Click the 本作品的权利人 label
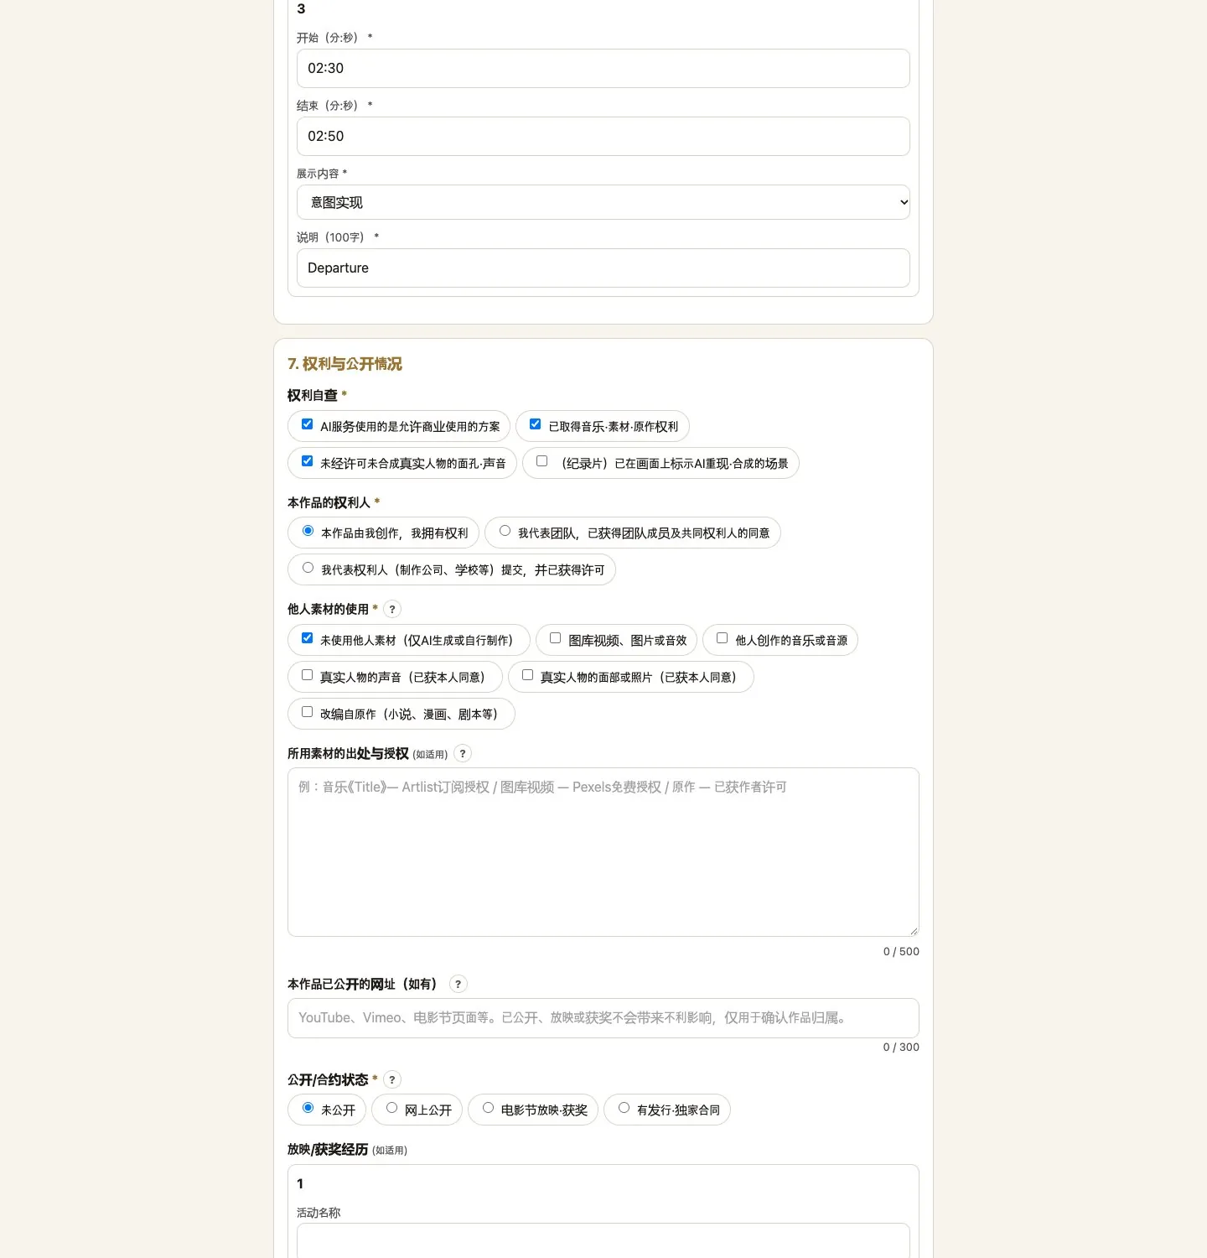Viewport: 1207px width, 1258px height. click(329, 503)
